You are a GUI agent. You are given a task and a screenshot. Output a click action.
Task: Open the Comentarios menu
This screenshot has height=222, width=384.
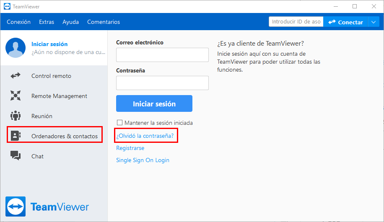pos(104,22)
